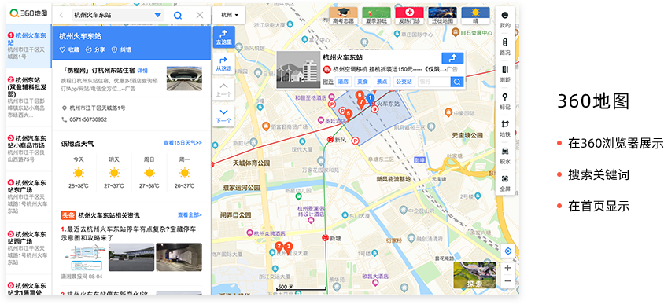The width and height of the screenshot is (664, 304).
Task: Click 去这里 route-to-here button
Action: 223,37
